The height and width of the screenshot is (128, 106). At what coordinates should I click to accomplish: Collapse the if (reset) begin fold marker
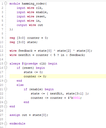(x=6, y=68)
